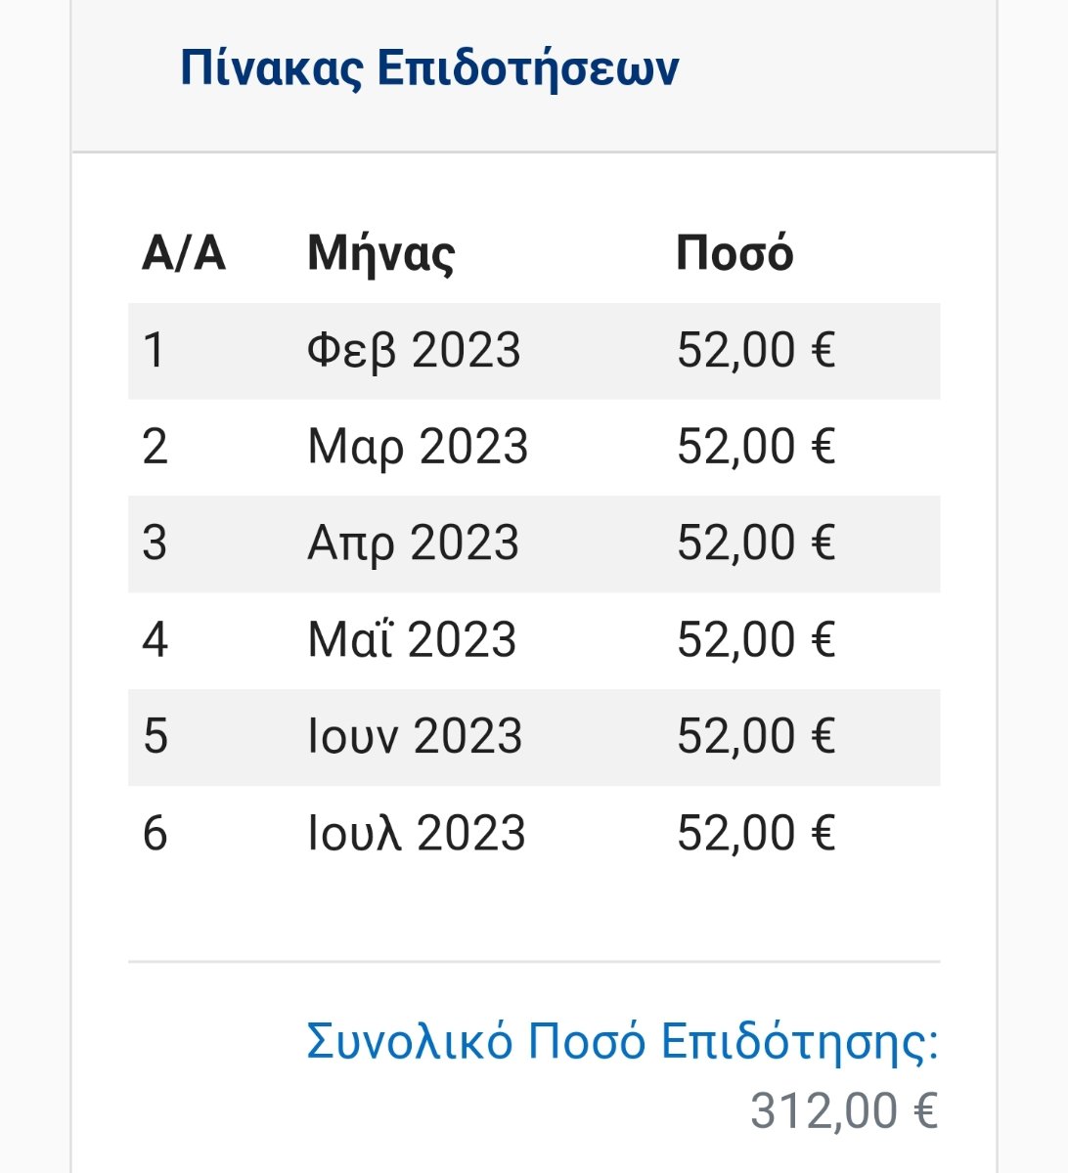
Task: Click the 52,00 € amount for Ιουν 2023
Action: (x=756, y=736)
